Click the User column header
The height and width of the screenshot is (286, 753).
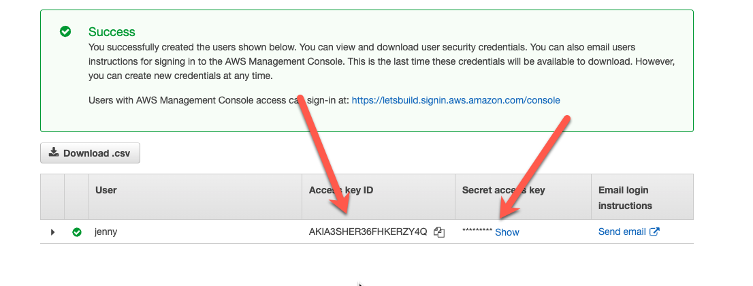click(x=106, y=190)
